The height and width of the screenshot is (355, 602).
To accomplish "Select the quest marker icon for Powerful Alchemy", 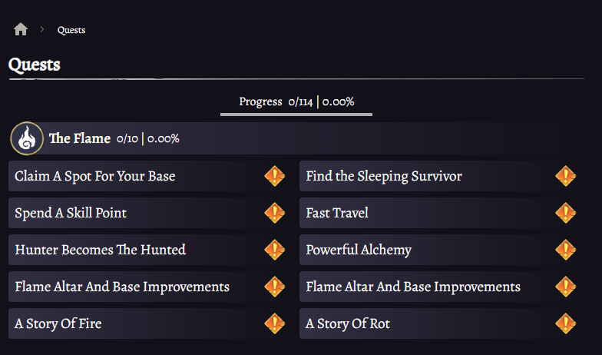I will [x=565, y=250].
